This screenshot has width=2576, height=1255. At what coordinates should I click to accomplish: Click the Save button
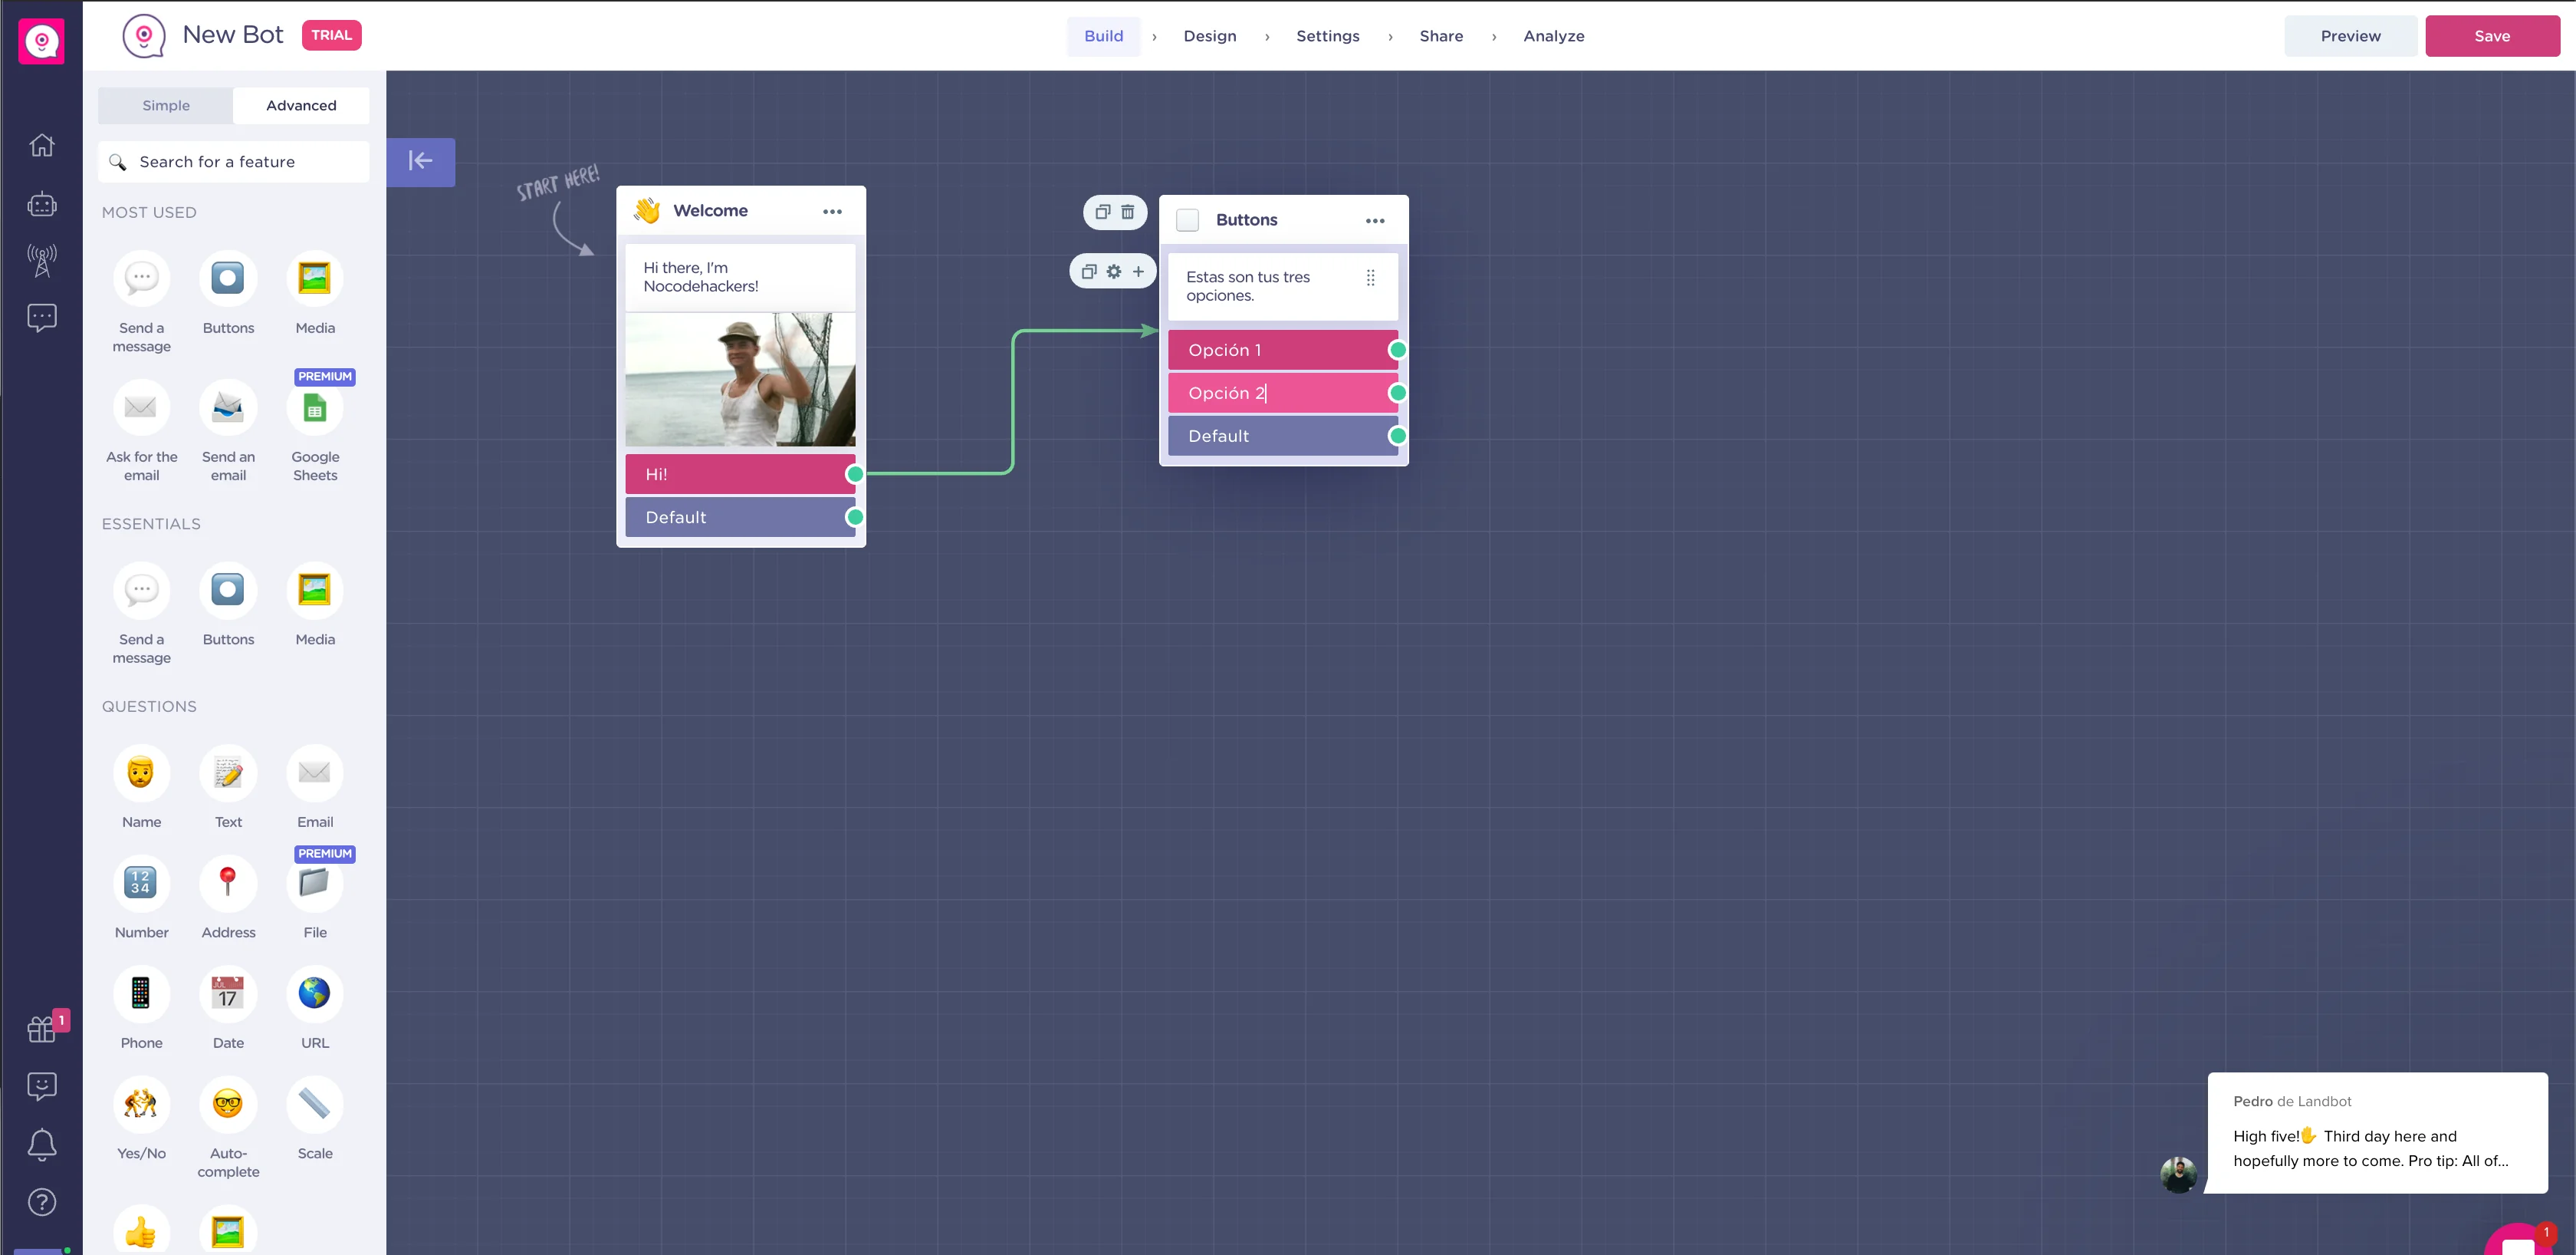(2491, 36)
